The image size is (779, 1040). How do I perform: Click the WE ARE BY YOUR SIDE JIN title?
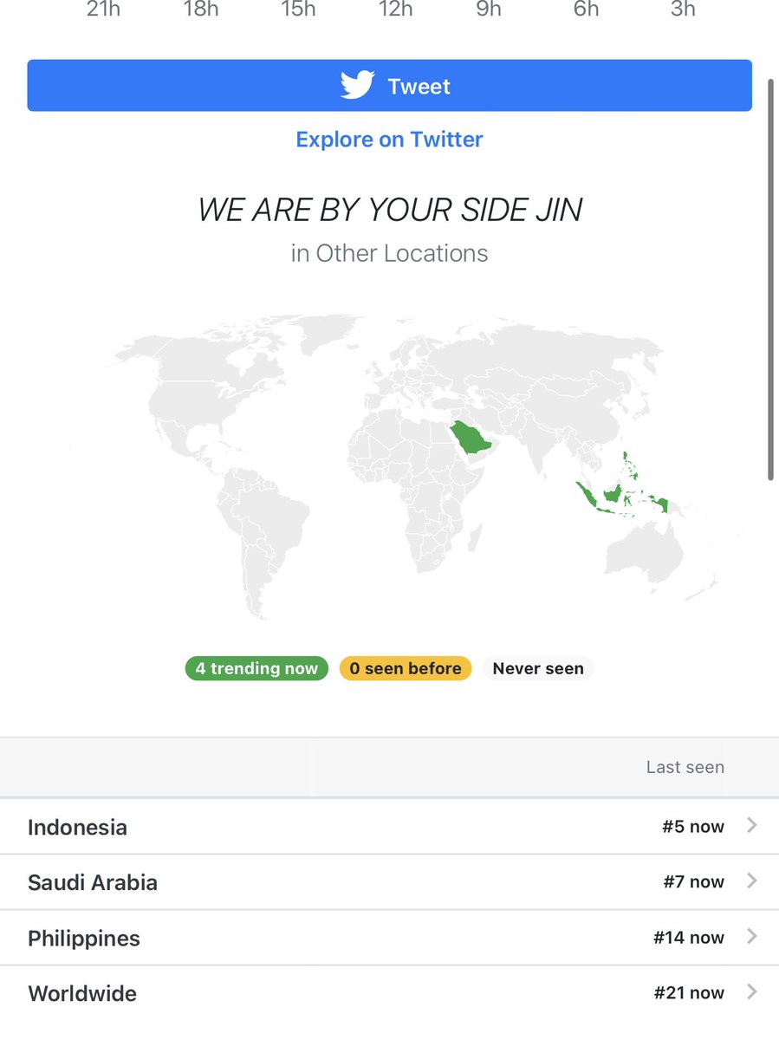point(390,210)
